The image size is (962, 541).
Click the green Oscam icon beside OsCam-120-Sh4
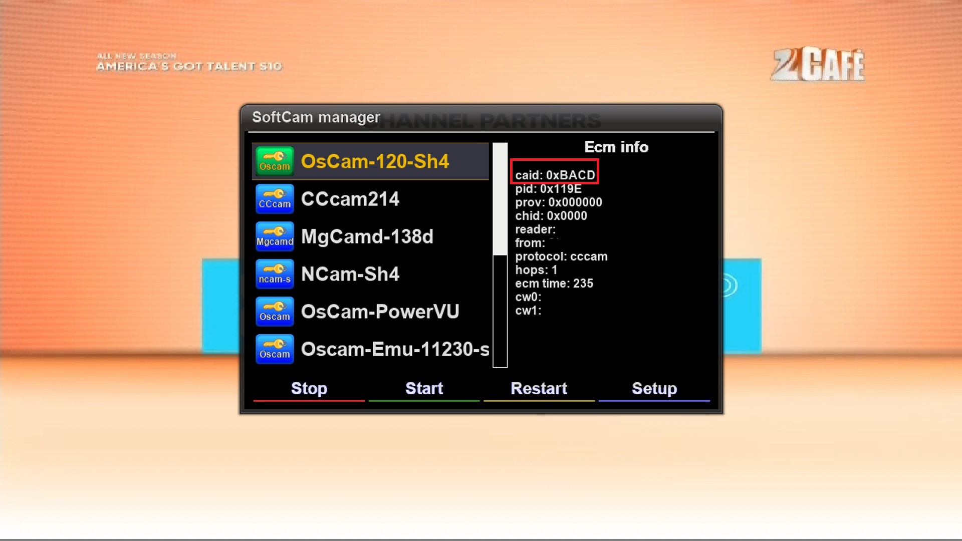(x=275, y=161)
